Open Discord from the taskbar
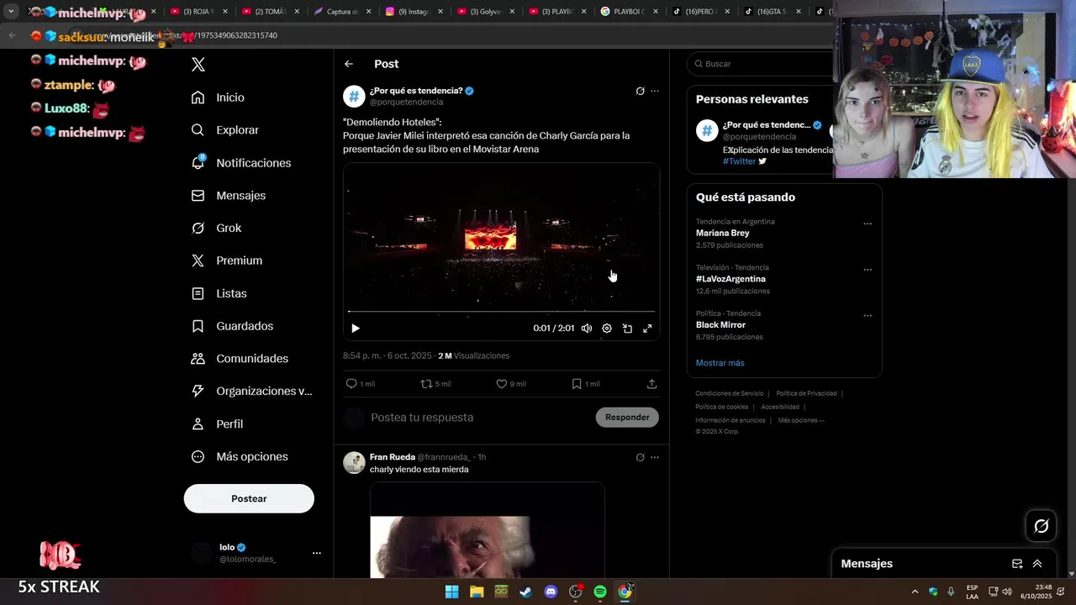This screenshot has width=1076, height=605. (x=551, y=592)
